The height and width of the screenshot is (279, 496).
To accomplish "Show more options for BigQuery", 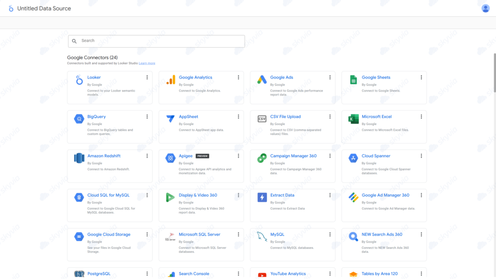I will click(147, 117).
